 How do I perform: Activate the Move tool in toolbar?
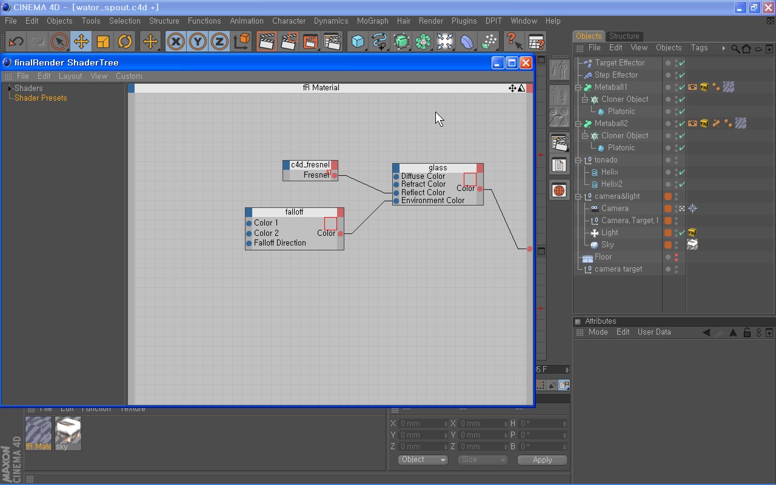point(81,42)
